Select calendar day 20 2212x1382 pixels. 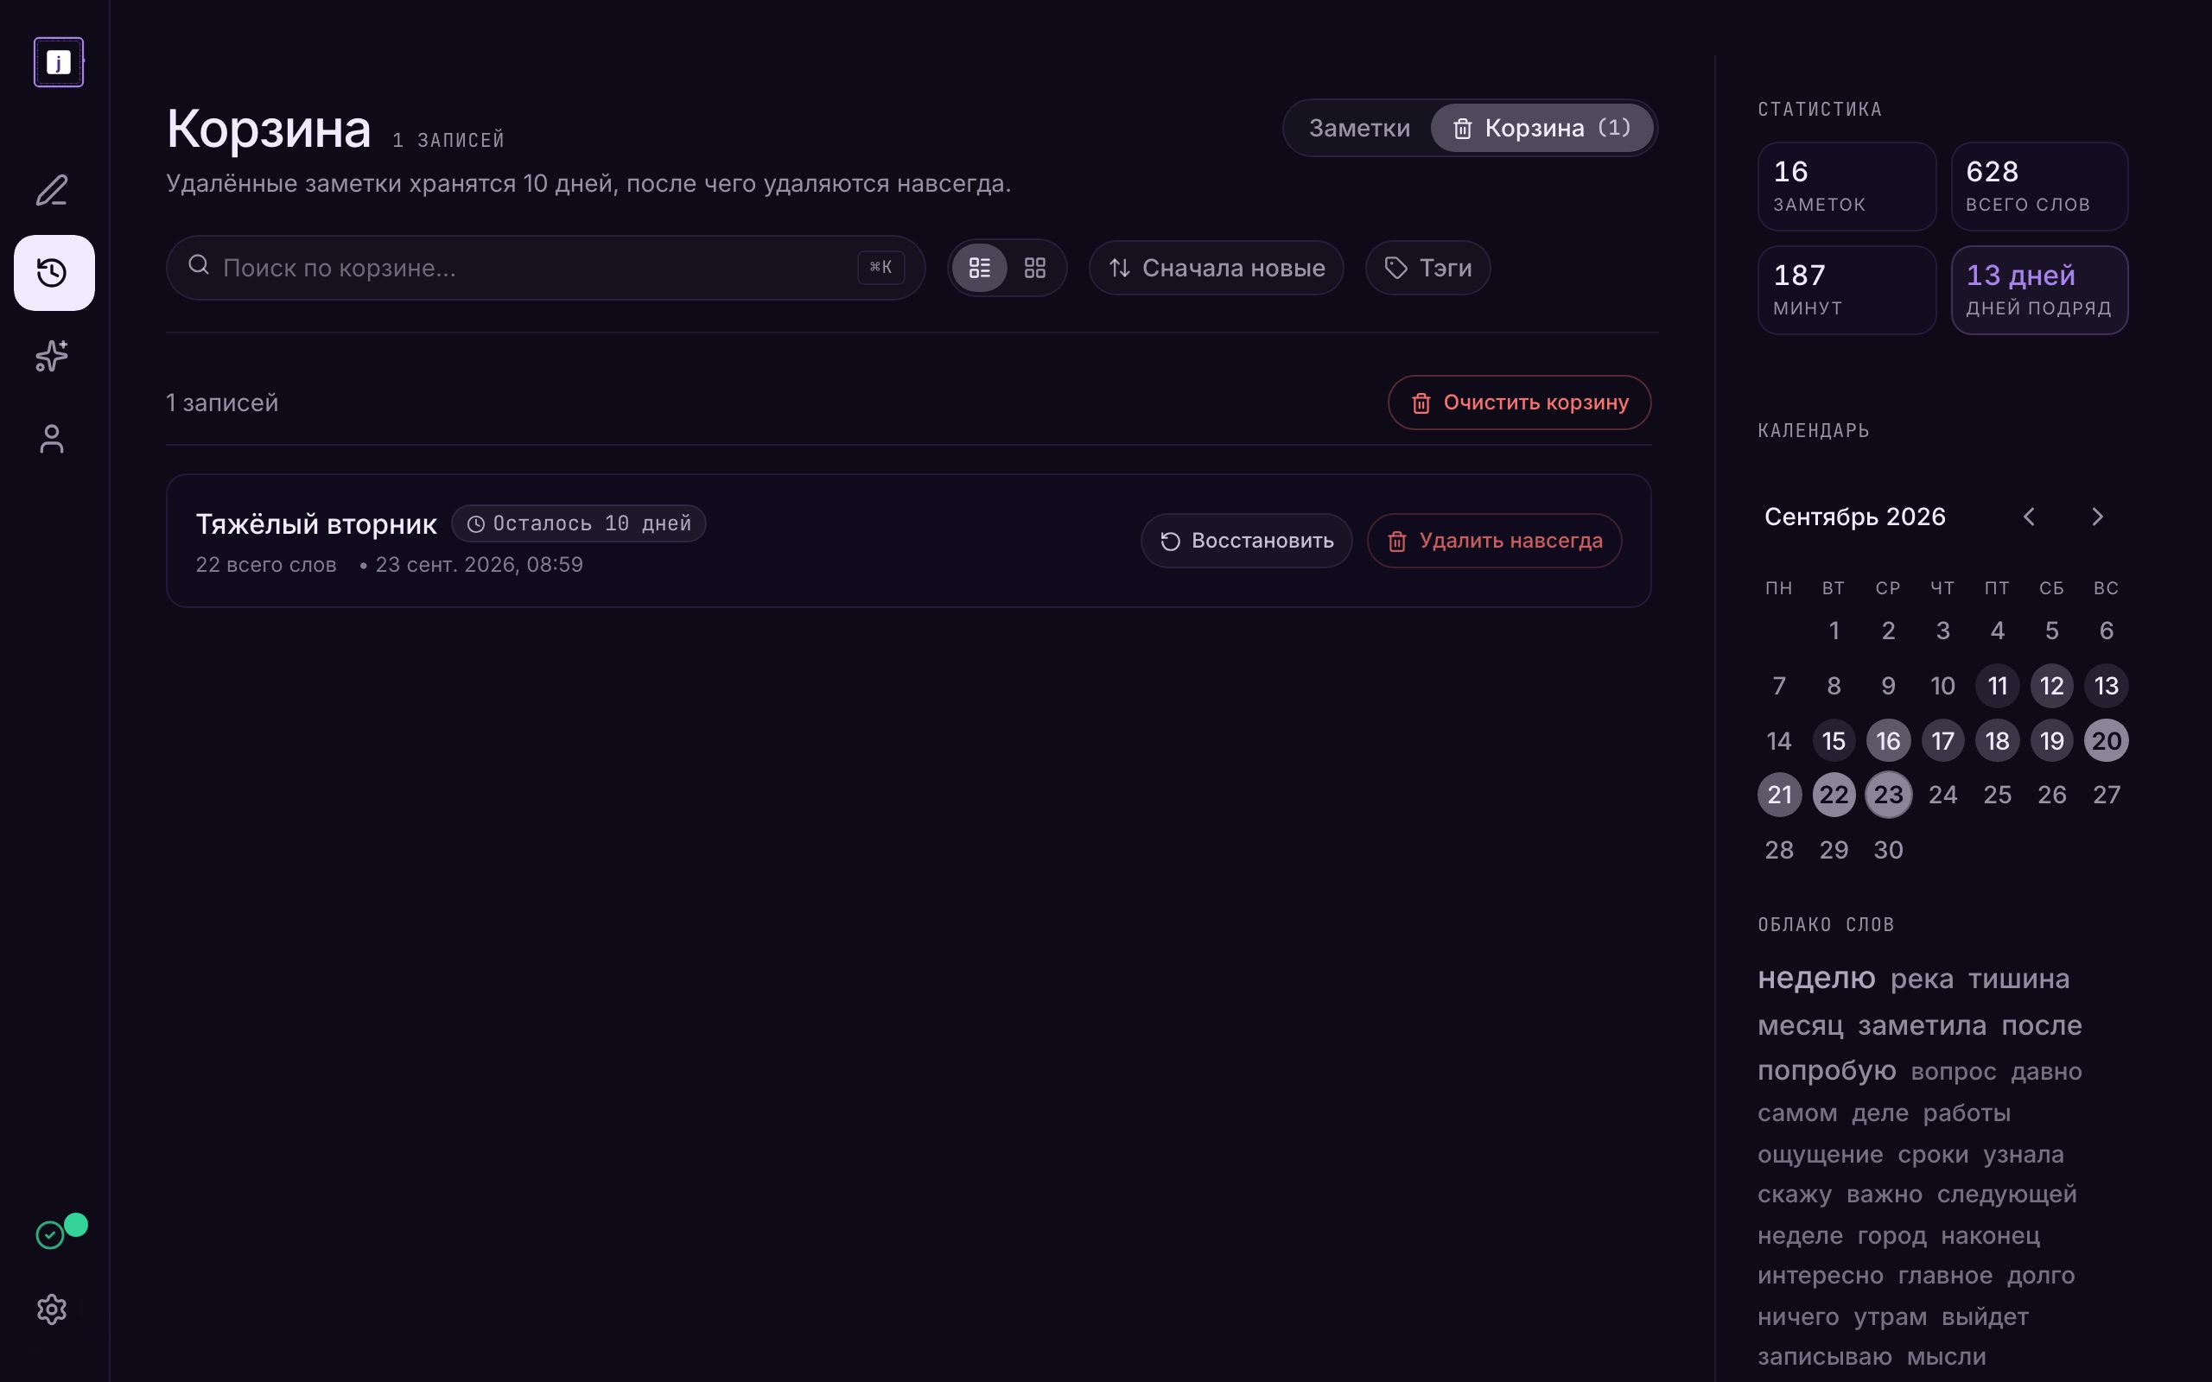(x=2106, y=740)
